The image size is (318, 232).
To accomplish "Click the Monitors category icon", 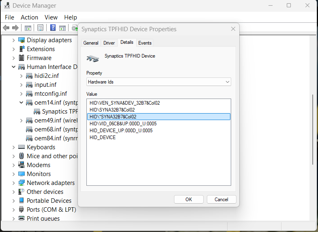I will coord(21,174).
